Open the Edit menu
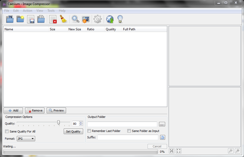 click(x=16, y=11)
